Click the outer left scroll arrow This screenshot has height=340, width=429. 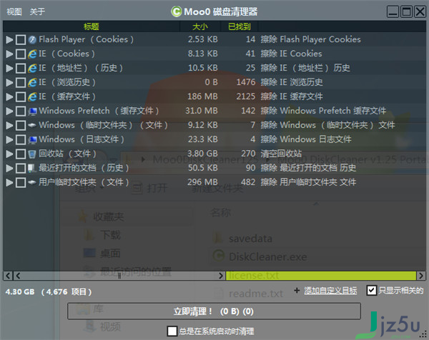click(x=8, y=276)
